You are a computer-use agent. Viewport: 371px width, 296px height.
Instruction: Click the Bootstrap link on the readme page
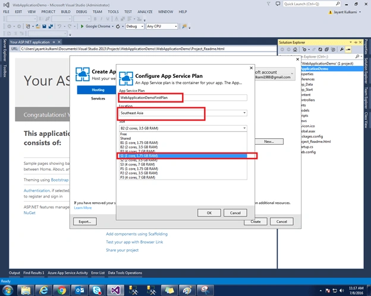(x=59, y=180)
